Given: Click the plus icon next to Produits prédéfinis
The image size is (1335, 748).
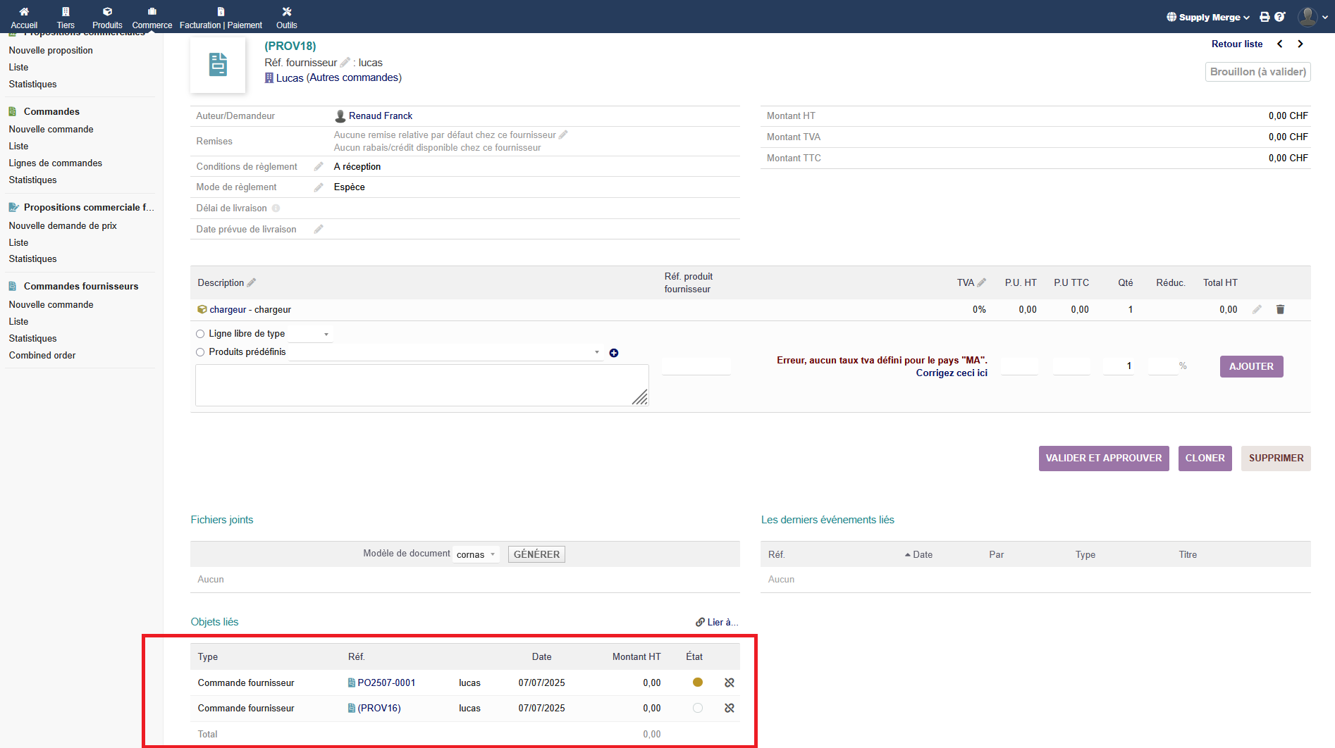Looking at the screenshot, I should point(614,353).
